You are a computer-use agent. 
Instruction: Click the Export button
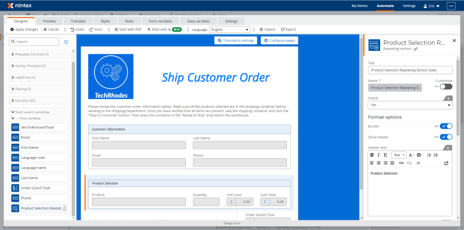click(x=289, y=30)
